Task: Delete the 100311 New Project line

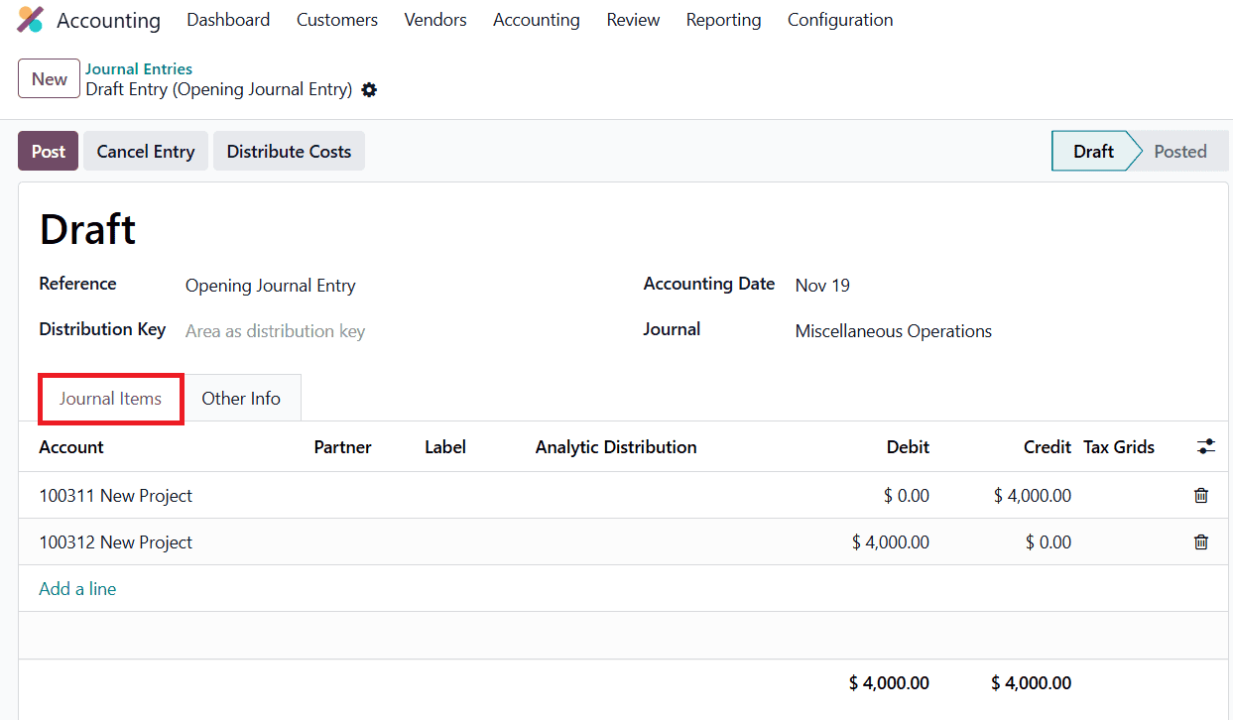Action: 1200,495
